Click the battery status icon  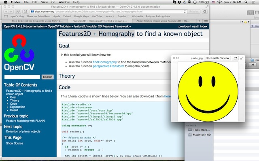pos(207,2)
